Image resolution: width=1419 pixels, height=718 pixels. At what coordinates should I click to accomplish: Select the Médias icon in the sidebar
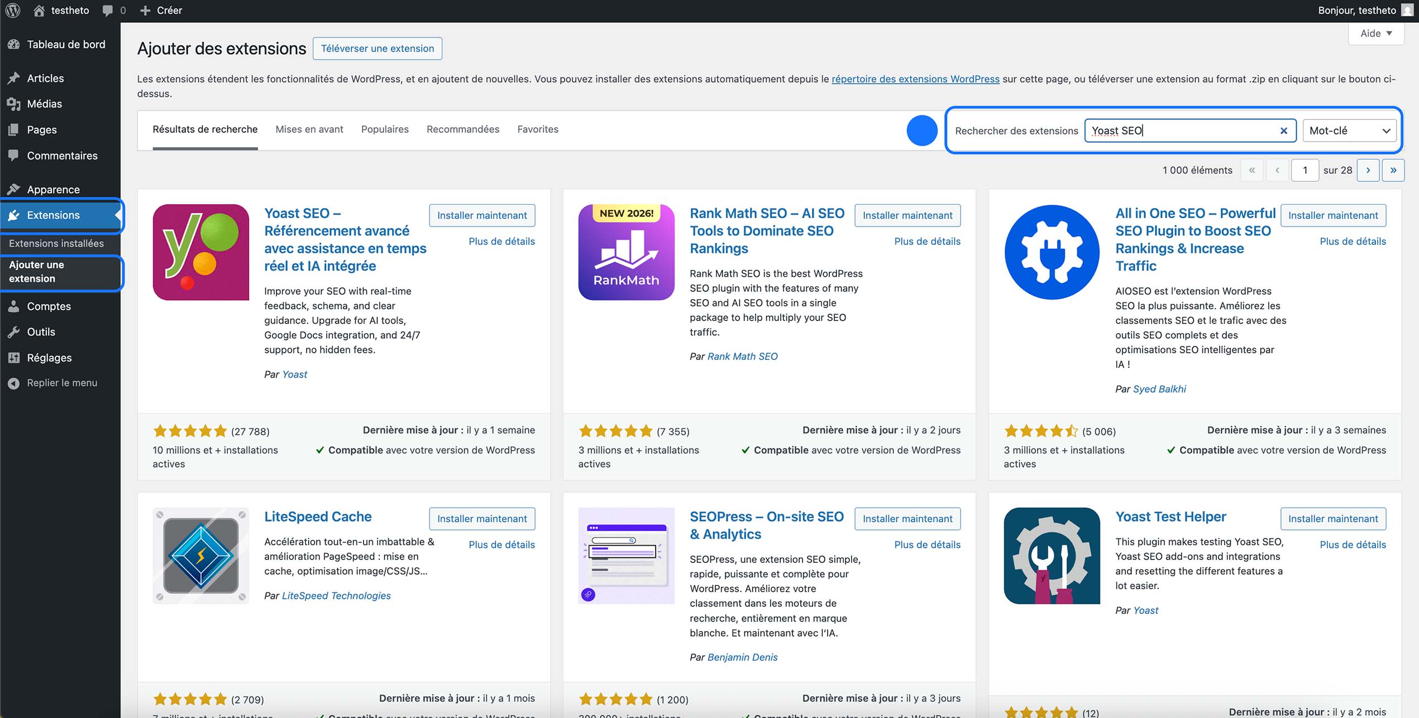(x=13, y=104)
